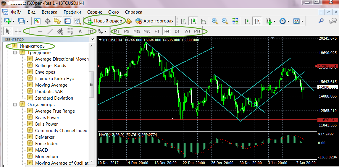Image resolution: width=339 pixels, height=167 pixels.
Task: Select the equidistant channel tool
Action: point(60,31)
